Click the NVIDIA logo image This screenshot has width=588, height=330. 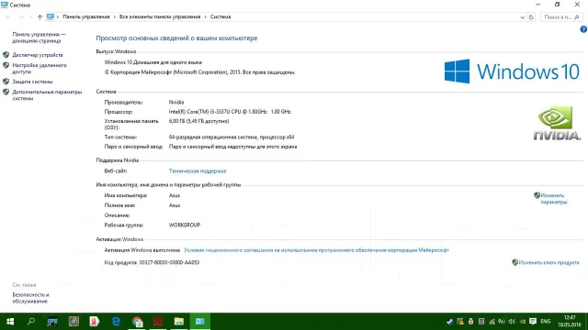click(x=557, y=124)
